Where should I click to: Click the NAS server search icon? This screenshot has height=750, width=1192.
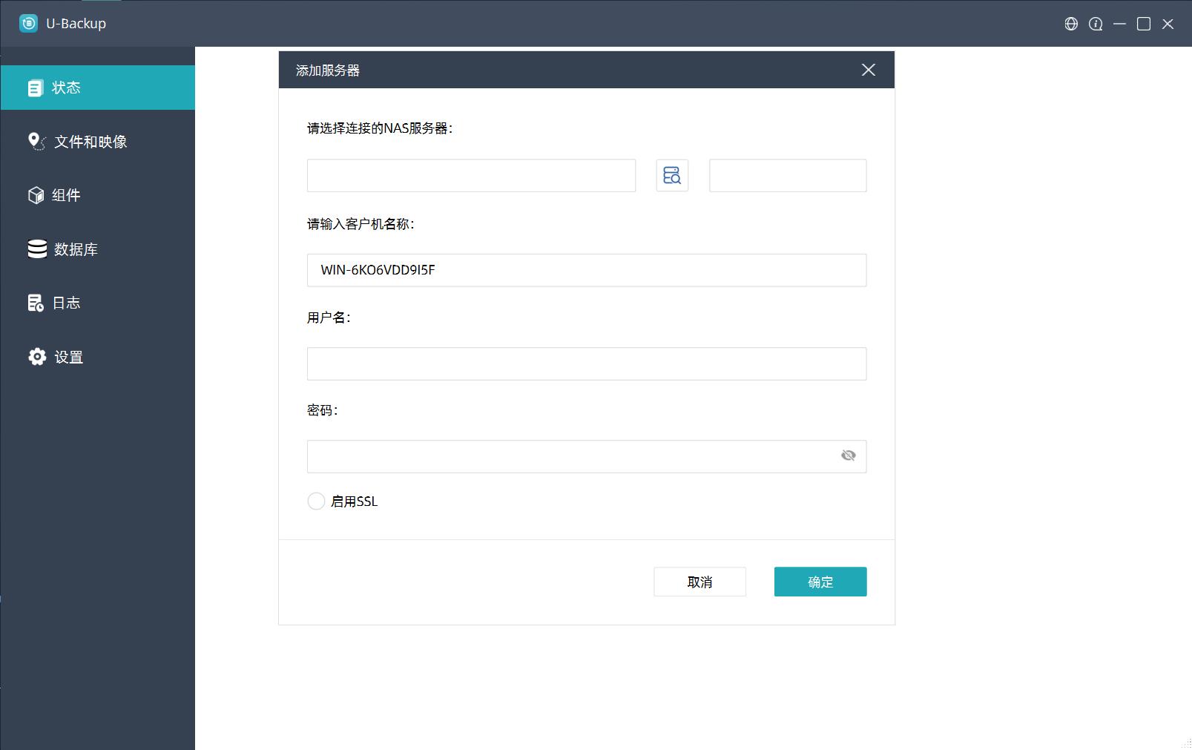[x=672, y=176]
